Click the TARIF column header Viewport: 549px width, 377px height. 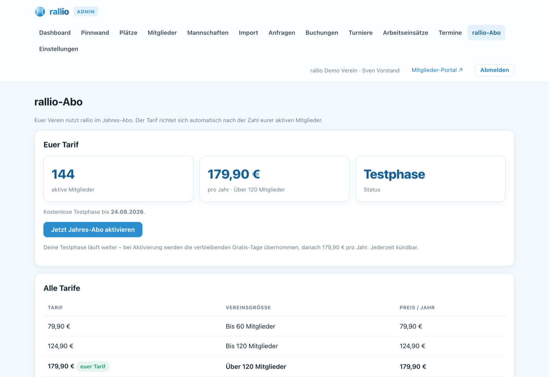click(55, 308)
